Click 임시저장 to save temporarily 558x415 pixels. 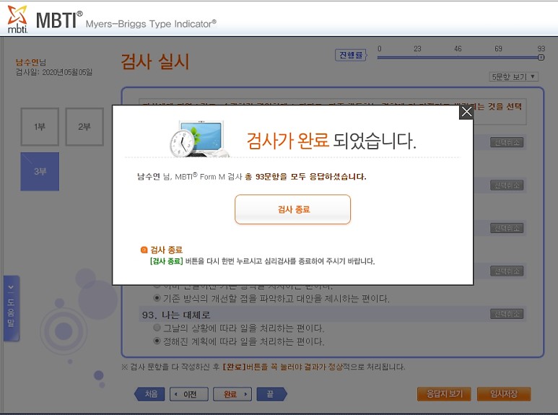(x=504, y=394)
